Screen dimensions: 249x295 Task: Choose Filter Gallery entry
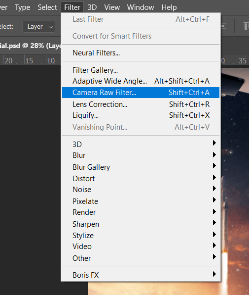[x=141, y=70]
